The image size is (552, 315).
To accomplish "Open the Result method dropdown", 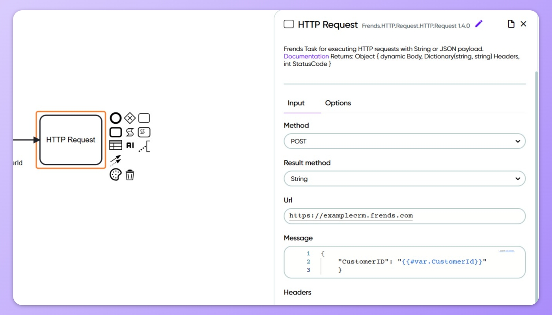I will click(x=404, y=179).
